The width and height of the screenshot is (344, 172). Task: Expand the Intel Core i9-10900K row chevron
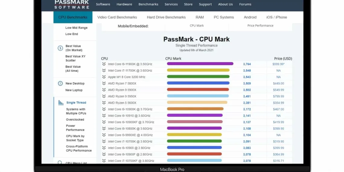(x=104, y=109)
